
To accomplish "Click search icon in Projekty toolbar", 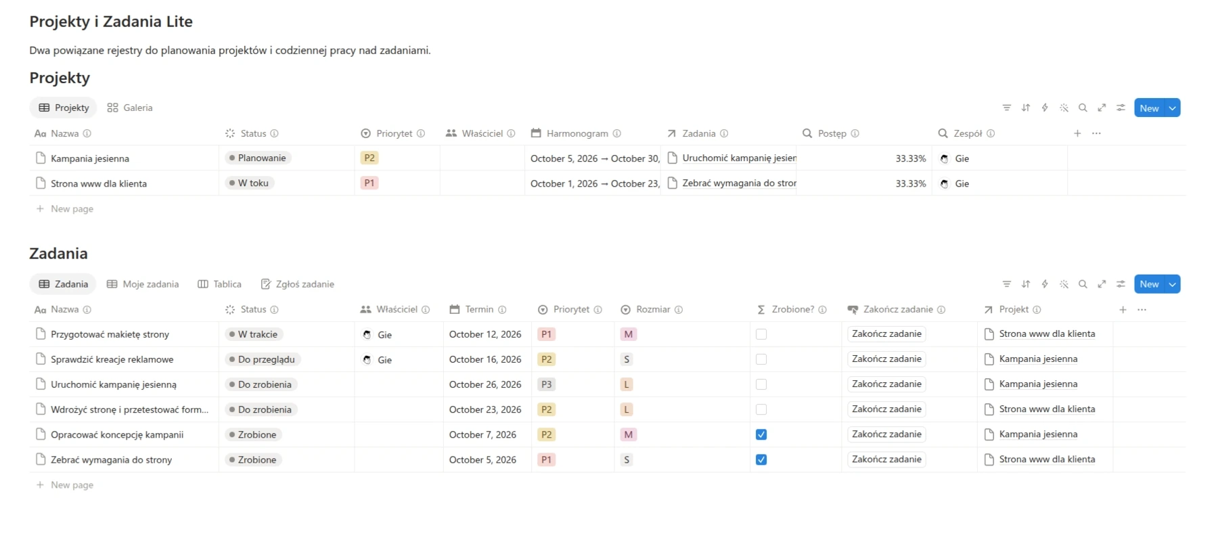I will 1083,108.
